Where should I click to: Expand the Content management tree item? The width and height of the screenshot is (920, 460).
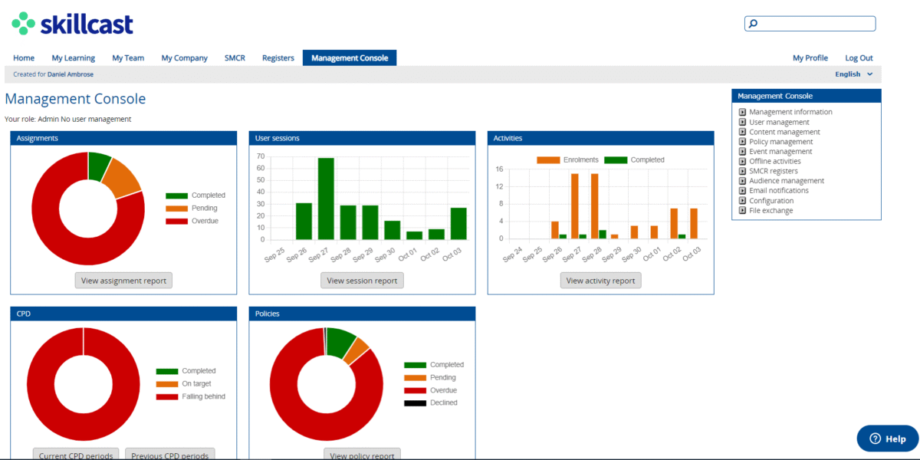pyautogui.click(x=784, y=132)
